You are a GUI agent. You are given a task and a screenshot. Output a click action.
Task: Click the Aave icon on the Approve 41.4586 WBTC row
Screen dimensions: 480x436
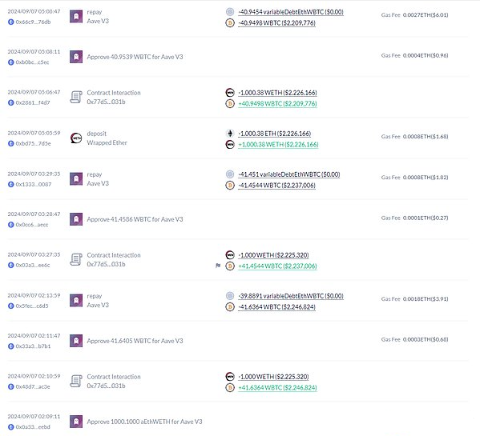76,219
